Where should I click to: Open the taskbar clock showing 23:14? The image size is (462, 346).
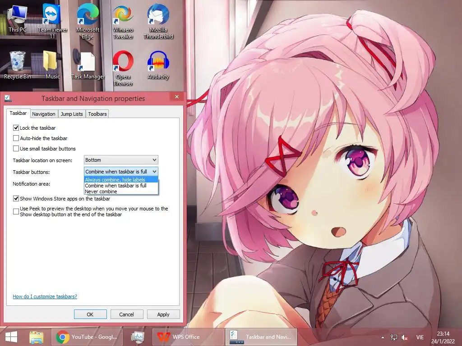tap(443, 337)
